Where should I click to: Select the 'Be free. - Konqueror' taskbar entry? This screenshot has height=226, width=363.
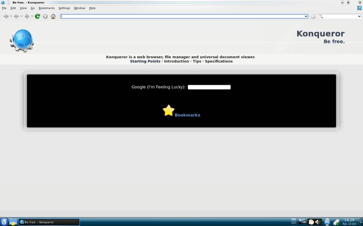pos(49,222)
